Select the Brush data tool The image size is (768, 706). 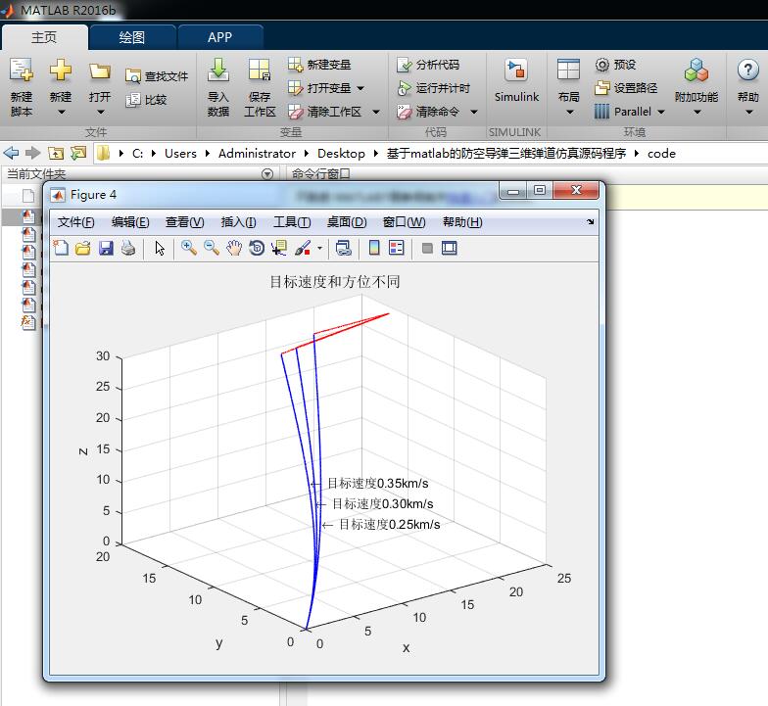[303, 249]
